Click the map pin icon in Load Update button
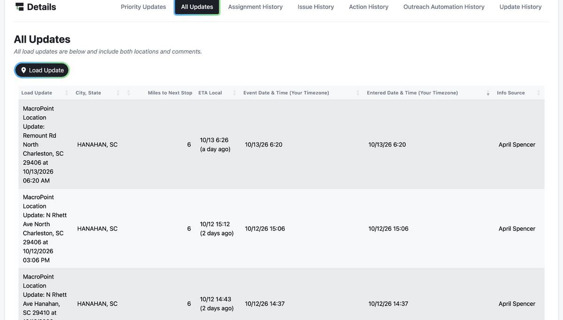The image size is (563, 320). pyautogui.click(x=23, y=70)
